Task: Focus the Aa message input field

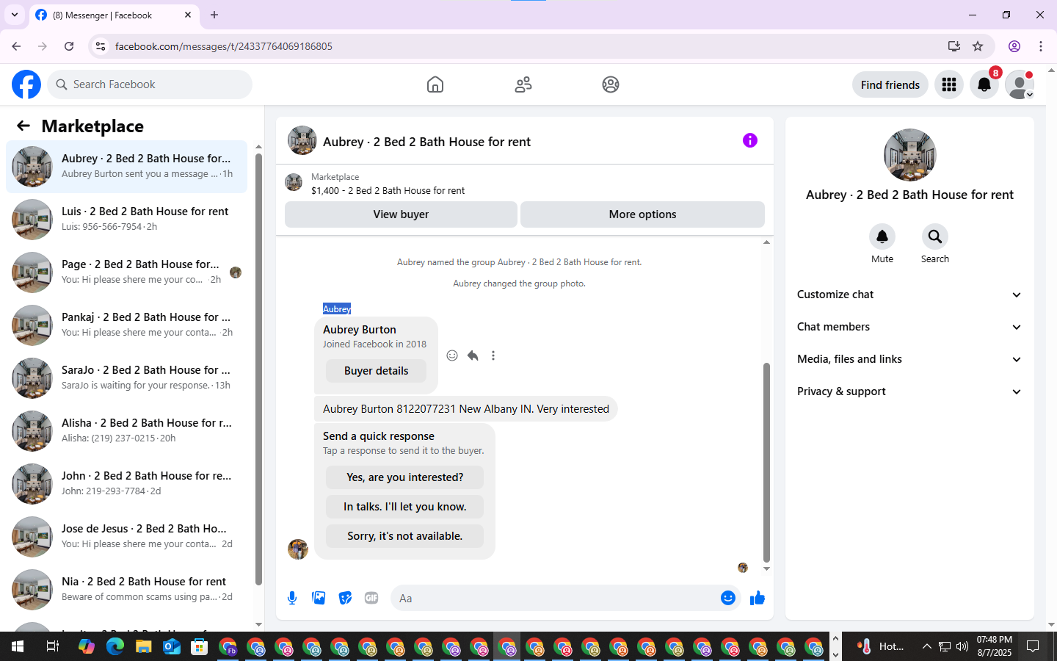Action: point(556,598)
